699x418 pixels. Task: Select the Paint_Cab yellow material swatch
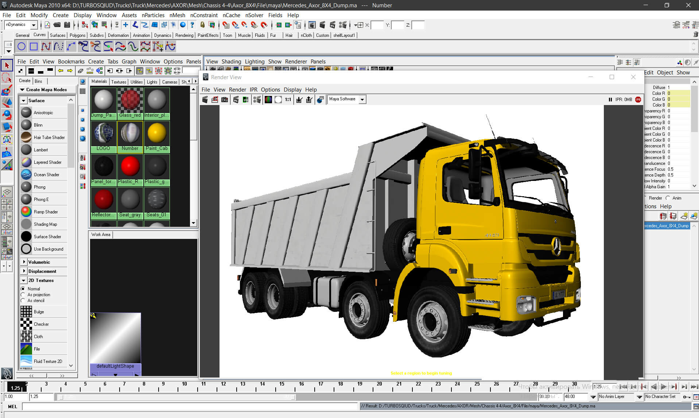(157, 136)
